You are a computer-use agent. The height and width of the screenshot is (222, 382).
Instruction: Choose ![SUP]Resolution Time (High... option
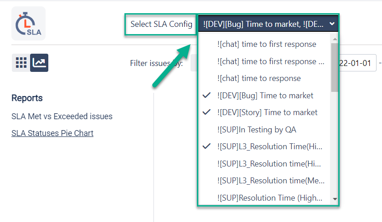pyautogui.click(x=270, y=198)
